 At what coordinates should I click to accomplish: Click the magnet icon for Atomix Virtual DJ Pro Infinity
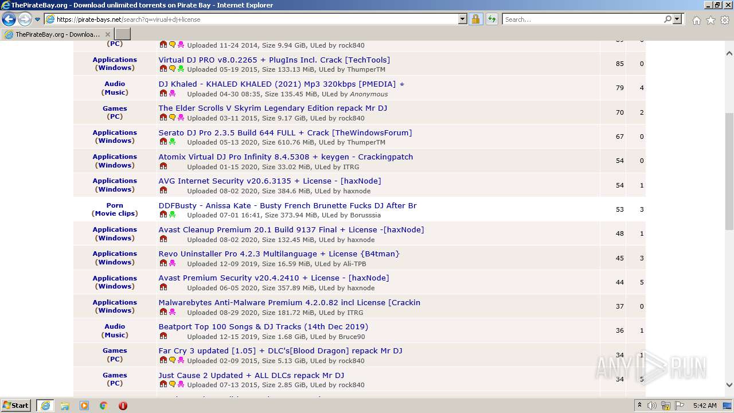163,166
